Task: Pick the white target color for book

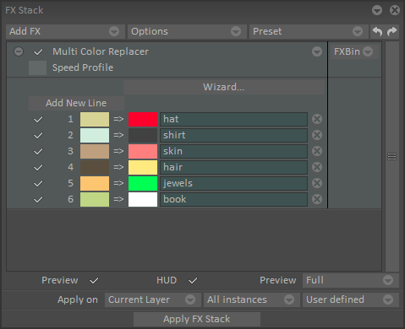Action: (x=143, y=199)
